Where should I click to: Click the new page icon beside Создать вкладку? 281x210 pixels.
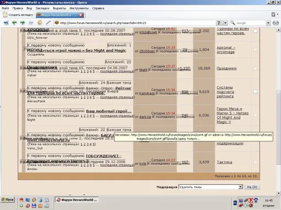pyautogui.click(x=5, y=15)
